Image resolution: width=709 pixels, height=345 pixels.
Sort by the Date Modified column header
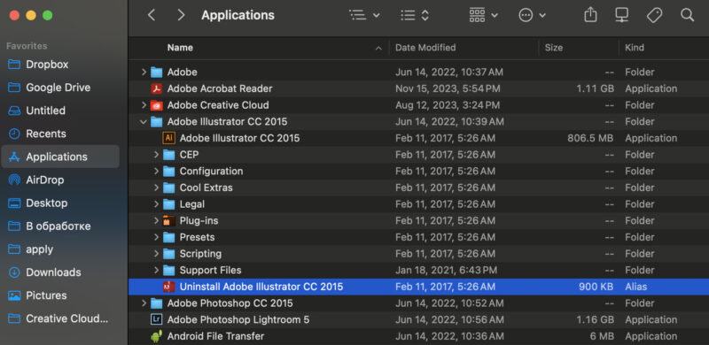(x=425, y=48)
